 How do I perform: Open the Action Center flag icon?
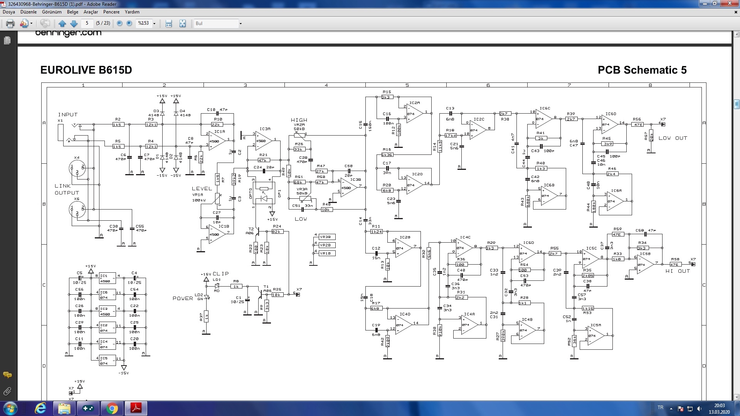click(x=680, y=409)
